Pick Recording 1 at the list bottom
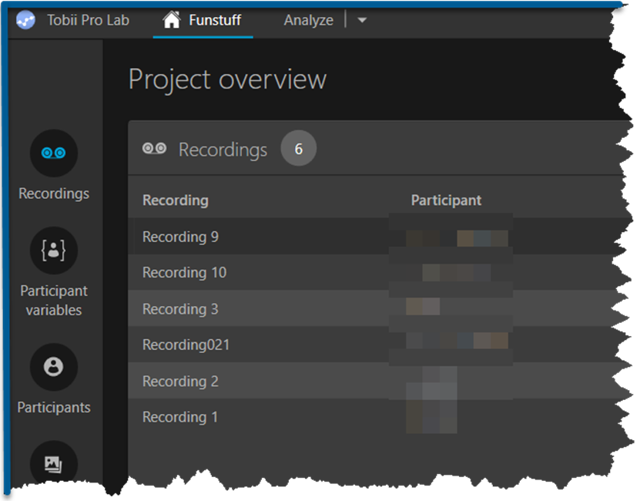This screenshot has width=640, height=501. point(180,417)
